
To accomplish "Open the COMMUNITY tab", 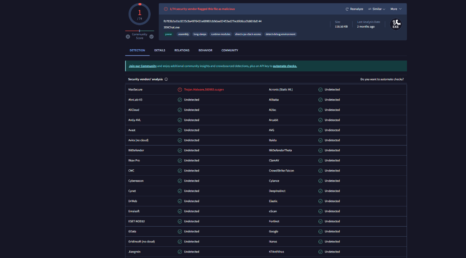I will [x=230, y=50].
